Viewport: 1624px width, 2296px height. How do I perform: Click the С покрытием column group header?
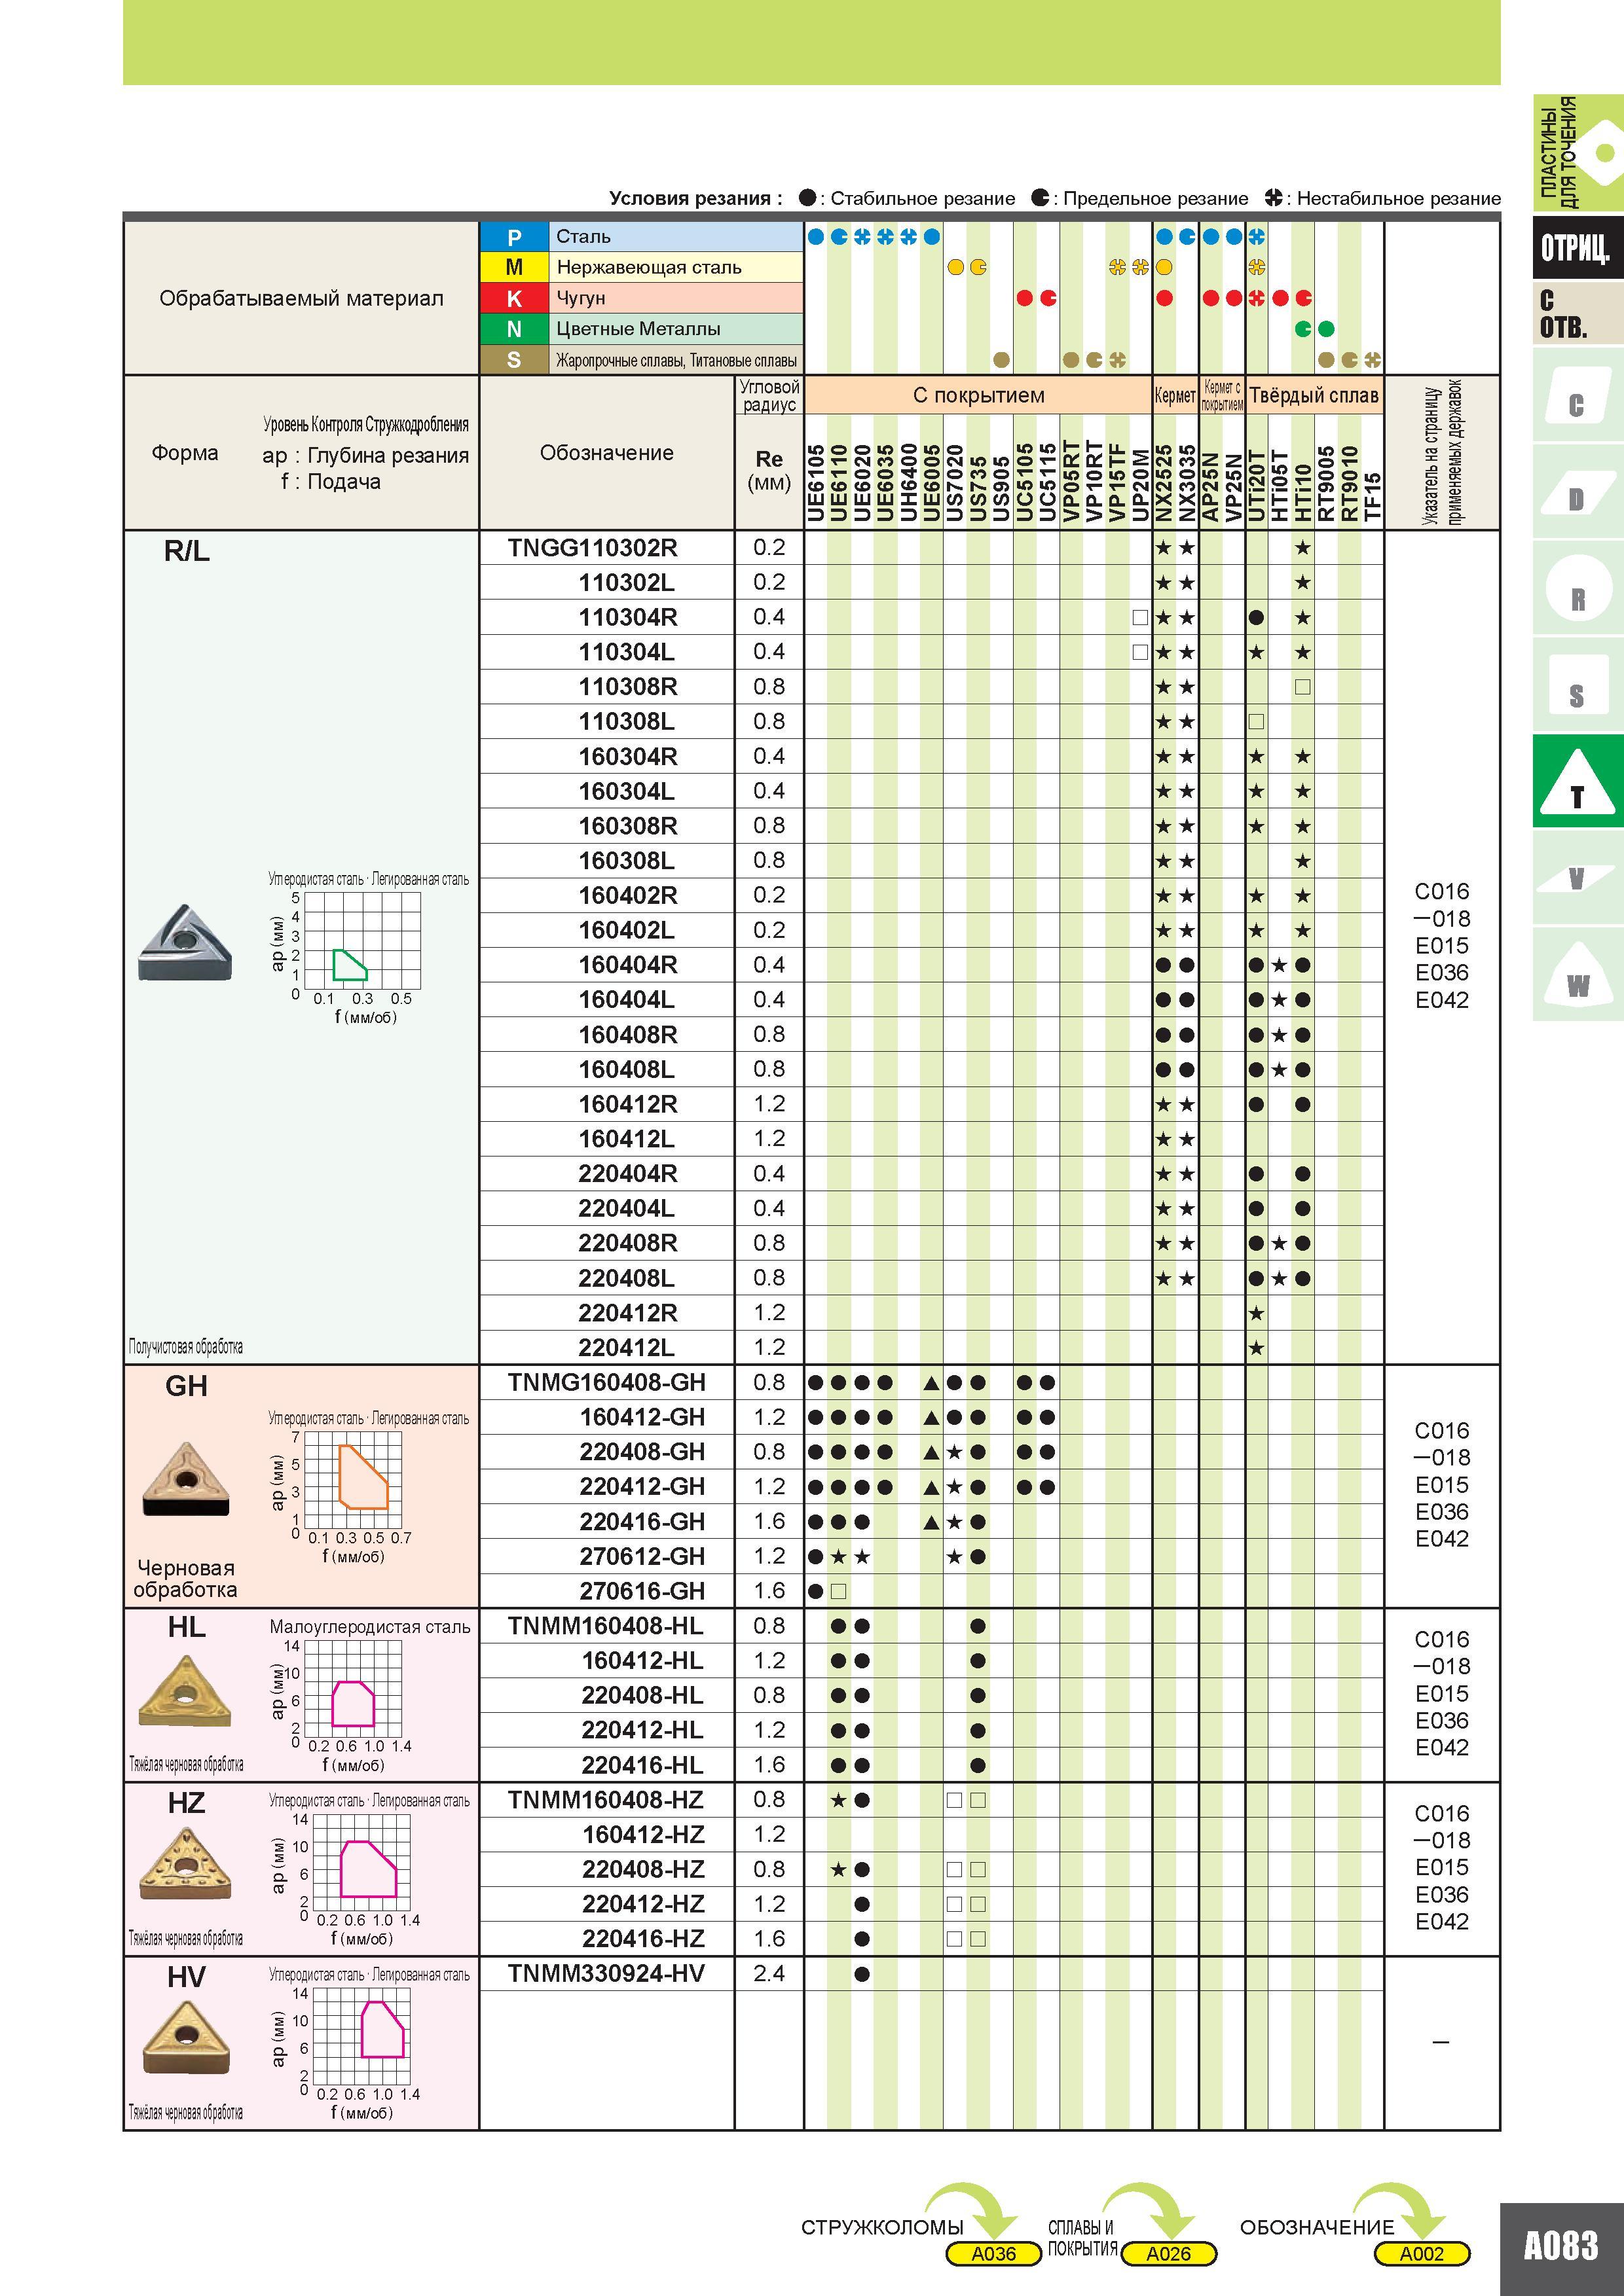point(978,395)
